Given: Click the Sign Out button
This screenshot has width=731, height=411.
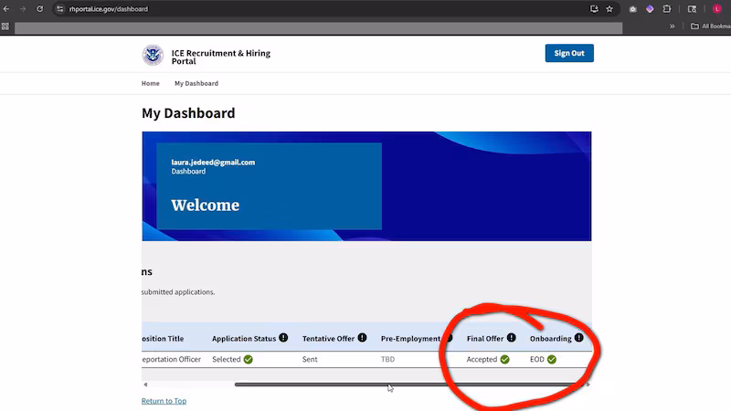Looking at the screenshot, I should (x=569, y=53).
